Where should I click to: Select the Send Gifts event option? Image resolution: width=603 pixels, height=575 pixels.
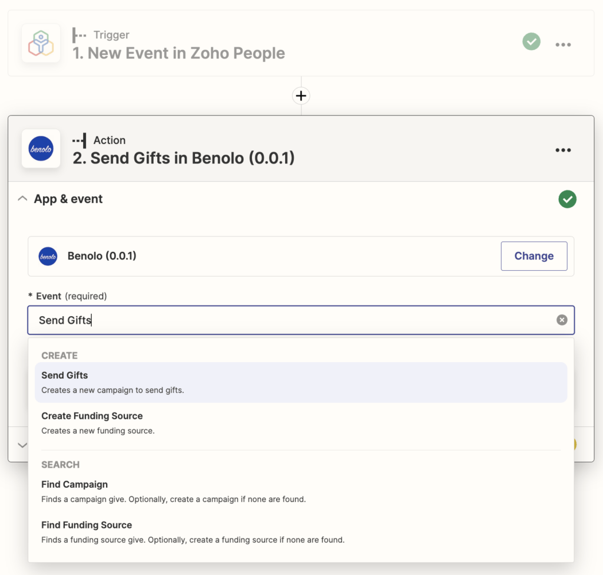(301, 382)
